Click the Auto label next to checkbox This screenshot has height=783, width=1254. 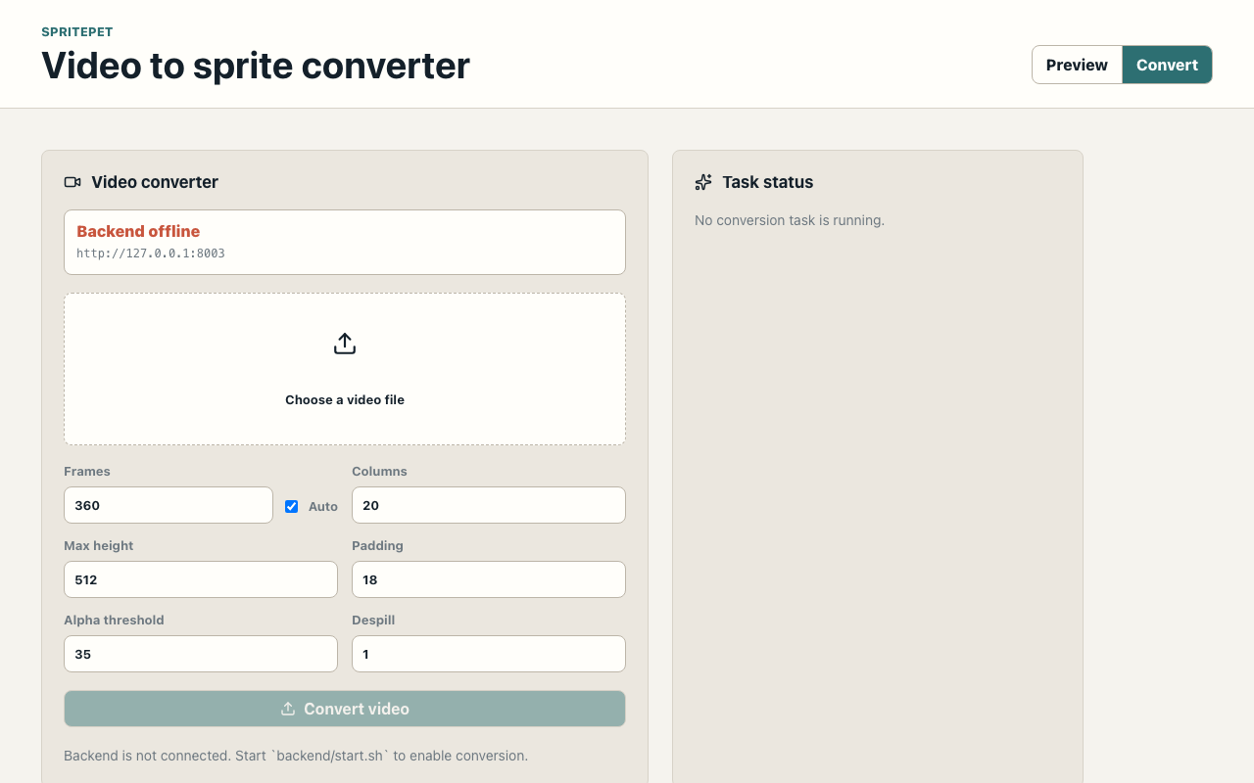pos(323,506)
